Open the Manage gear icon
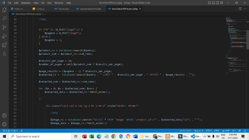 pos(4,124)
